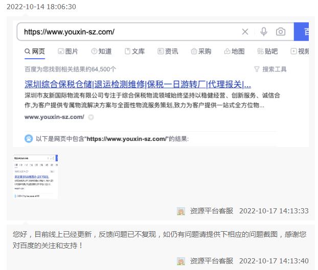Click the www.youxin-sz.com/ result URL
318x270 pixels.
click(x=54, y=117)
